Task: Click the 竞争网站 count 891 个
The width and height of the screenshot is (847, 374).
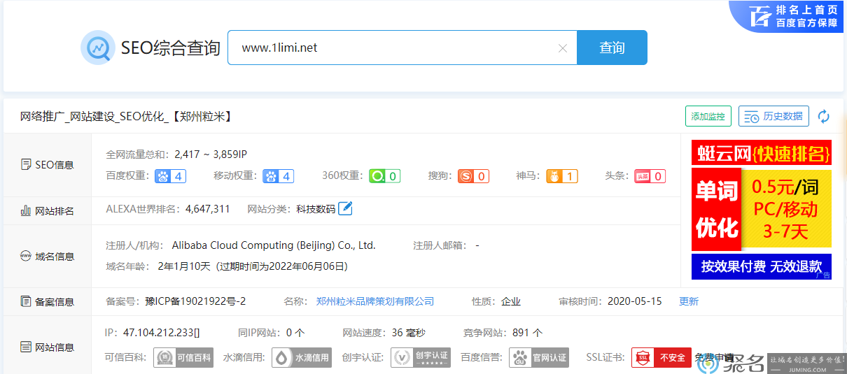Action: coord(527,333)
